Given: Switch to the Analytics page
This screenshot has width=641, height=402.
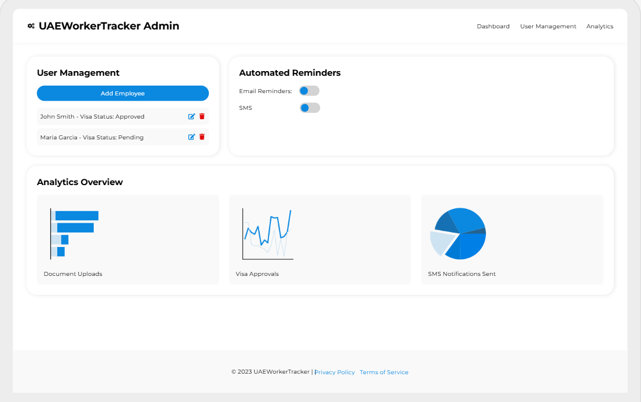Looking at the screenshot, I should (600, 26).
